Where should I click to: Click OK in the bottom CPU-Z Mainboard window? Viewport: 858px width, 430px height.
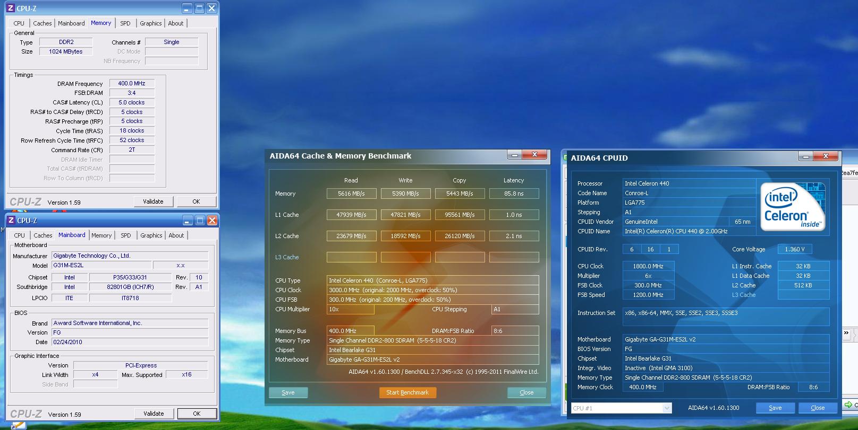pos(197,414)
